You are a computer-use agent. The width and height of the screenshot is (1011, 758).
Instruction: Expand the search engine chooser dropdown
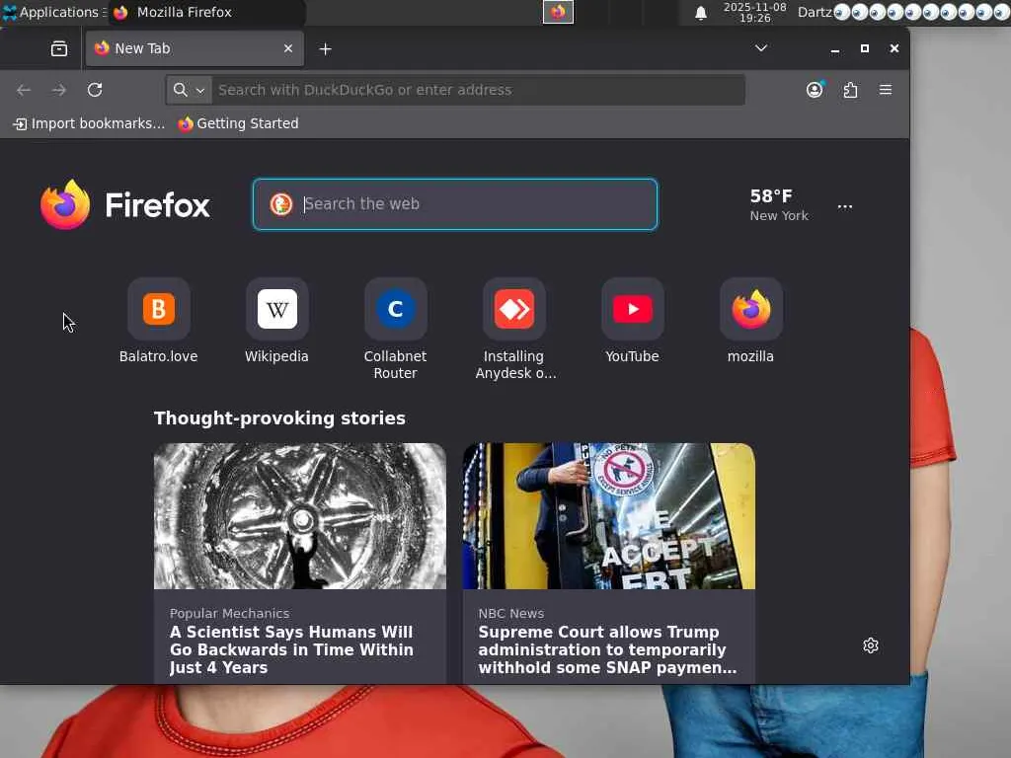189,90
